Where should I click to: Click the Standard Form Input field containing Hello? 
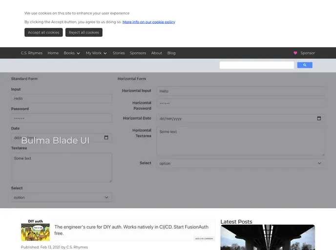62,99
